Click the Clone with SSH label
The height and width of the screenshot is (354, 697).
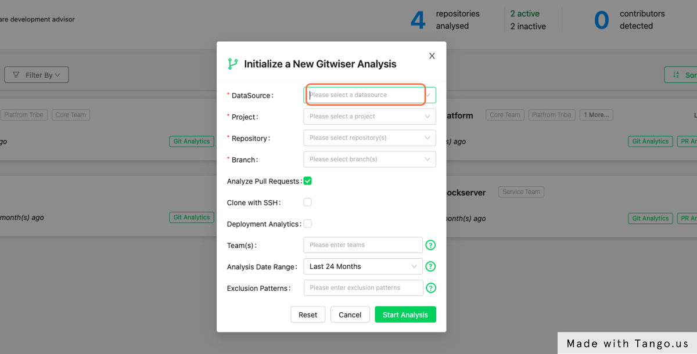coord(255,203)
